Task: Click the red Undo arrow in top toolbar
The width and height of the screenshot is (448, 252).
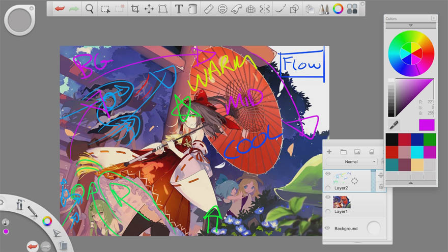Action: point(60,9)
